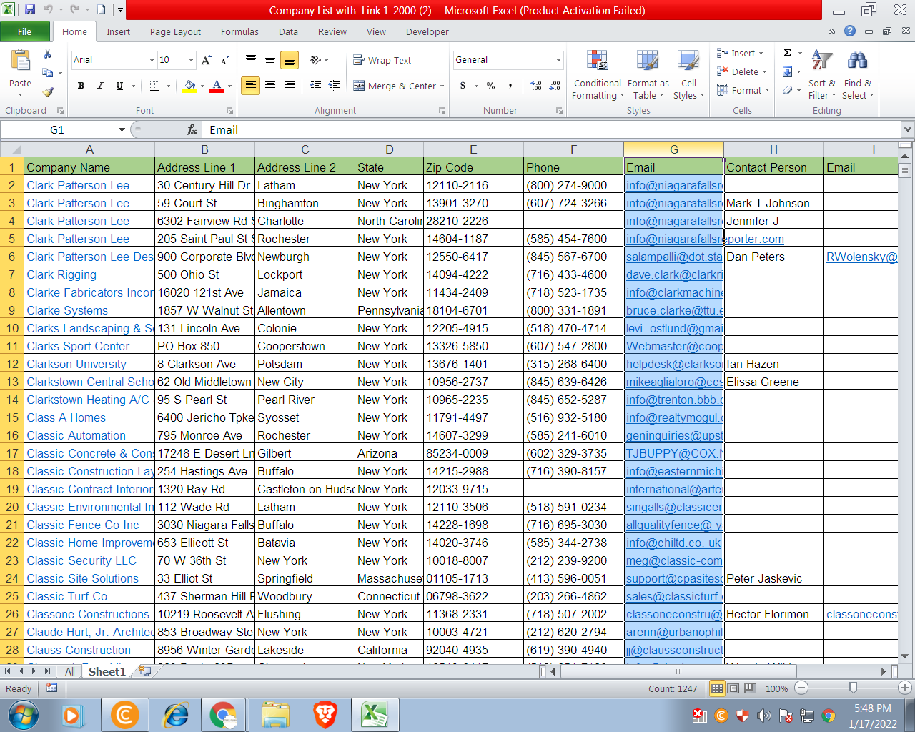Click the Accounting Number Format dollar icon
915x732 pixels.
463,86
